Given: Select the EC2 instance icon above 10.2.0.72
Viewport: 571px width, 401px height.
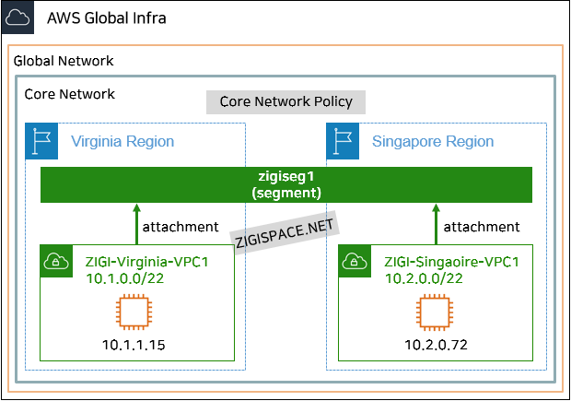Looking at the screenshot, I should 435,313.
